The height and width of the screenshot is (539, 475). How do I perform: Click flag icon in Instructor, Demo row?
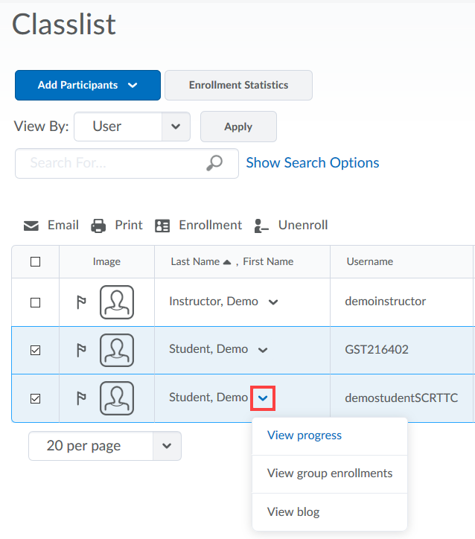[x=81, y=302]
